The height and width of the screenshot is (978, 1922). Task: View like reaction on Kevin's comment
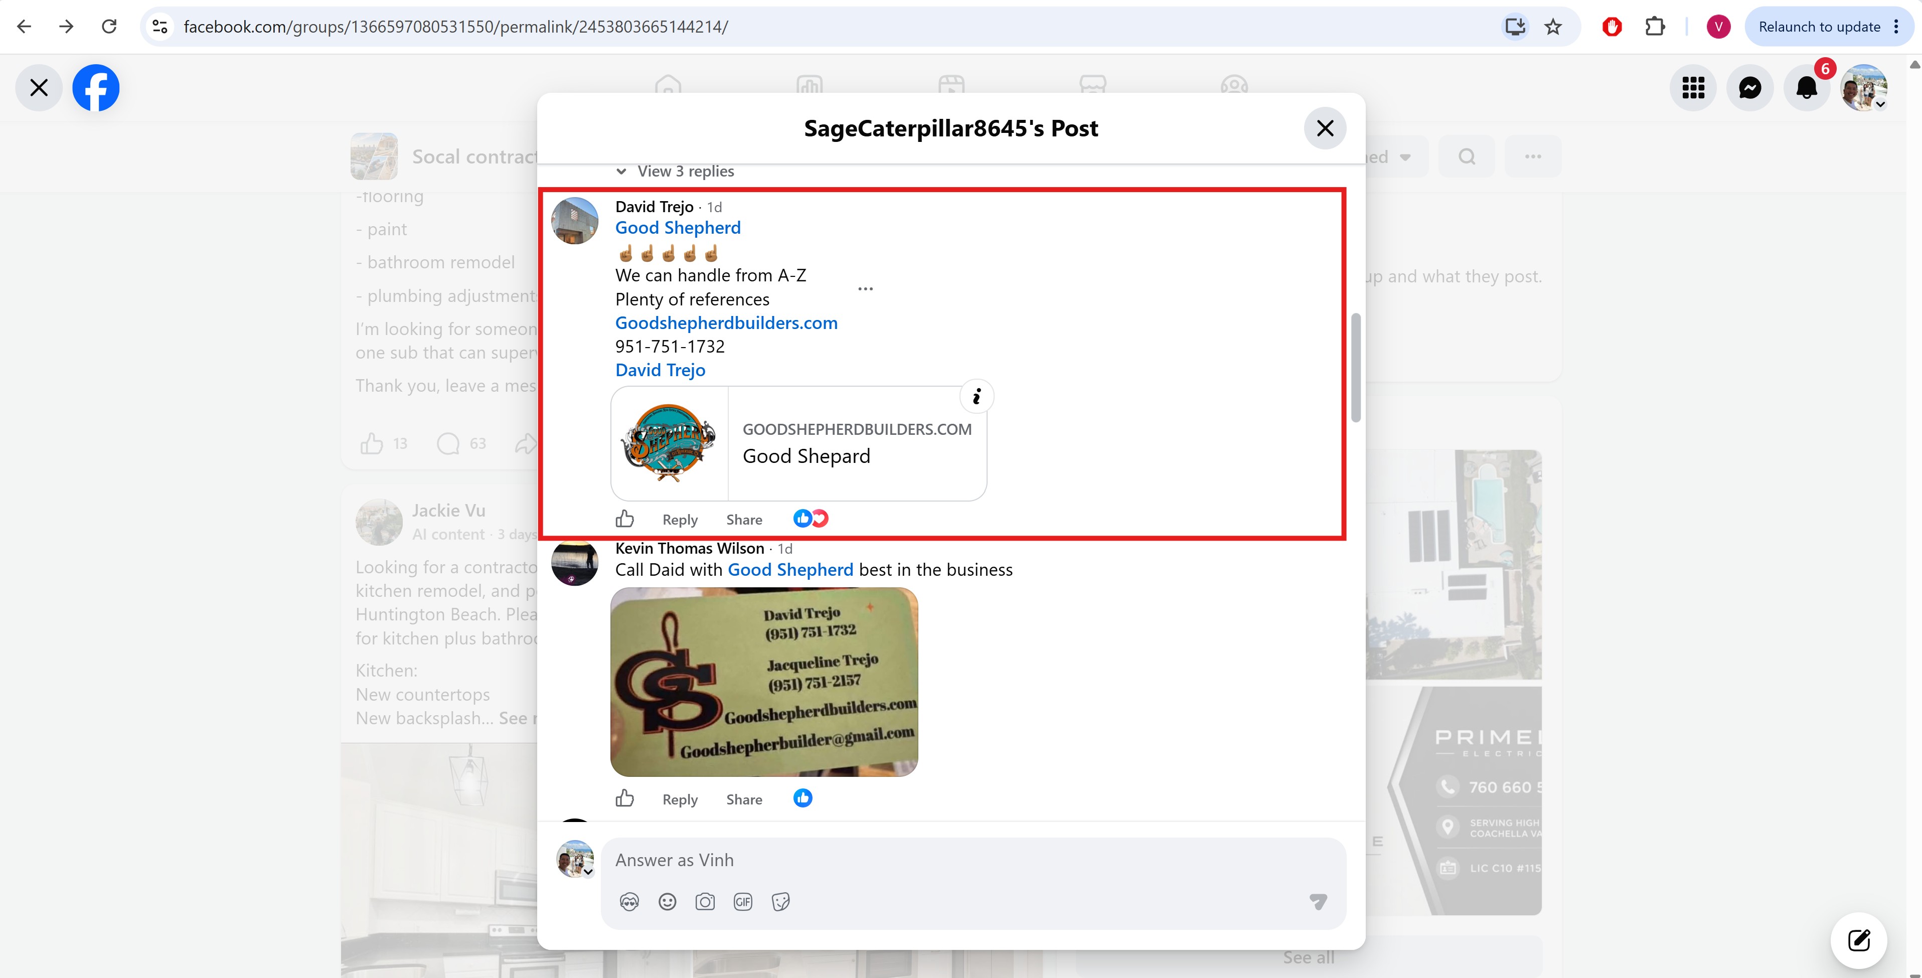803,798
